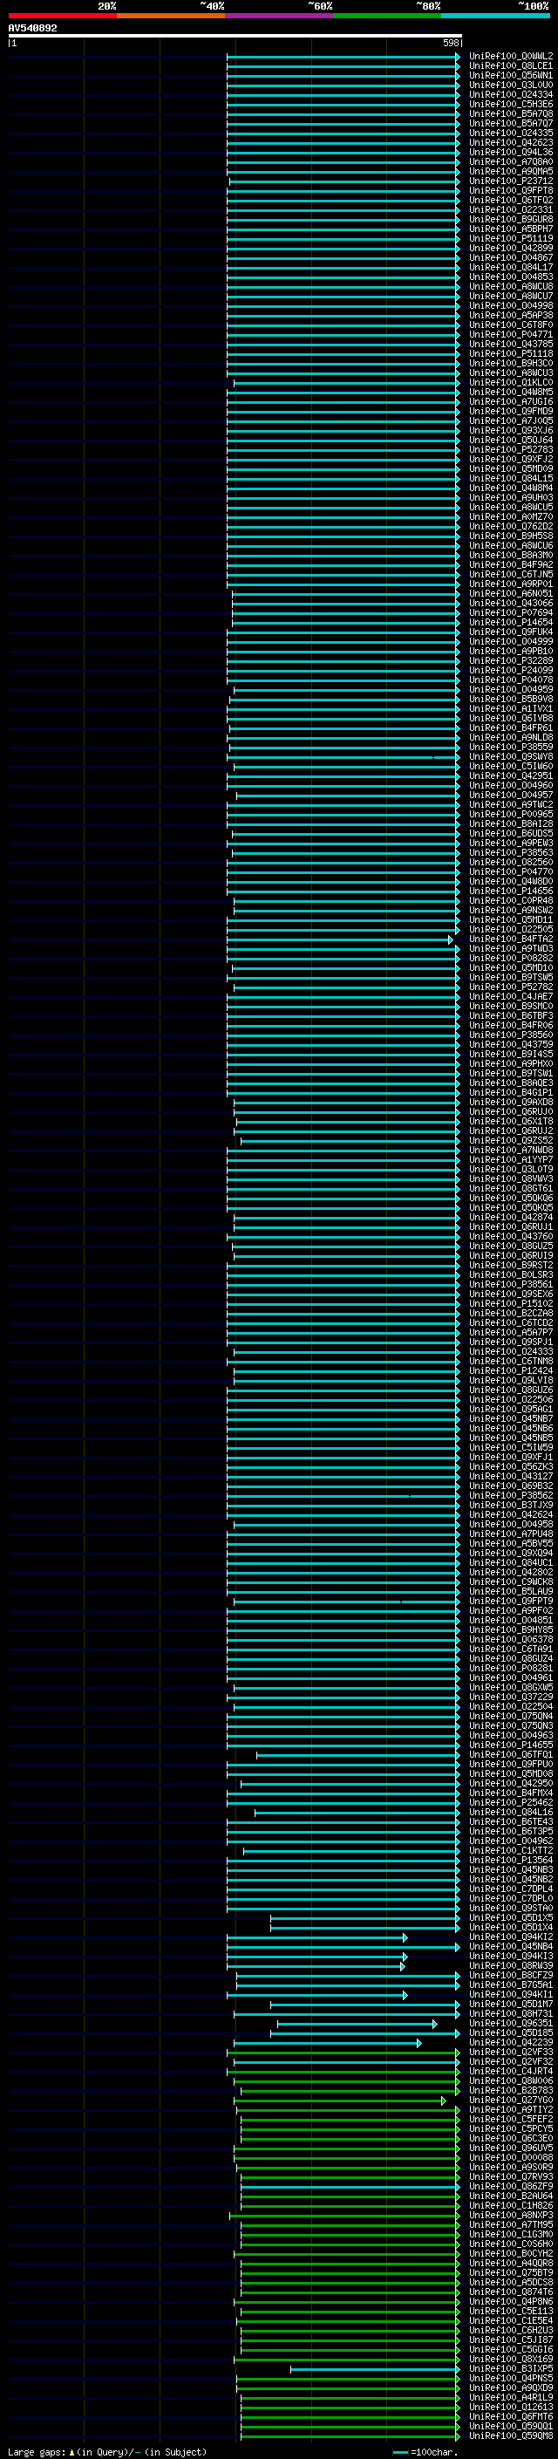Image resolution: width=558 pixels, height=2459 pixels.
Task: Select the UniRef100_C6T8F0 label
Action: 511,325
